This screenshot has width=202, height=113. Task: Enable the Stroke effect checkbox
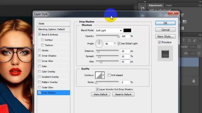click(x=39, y=50)
